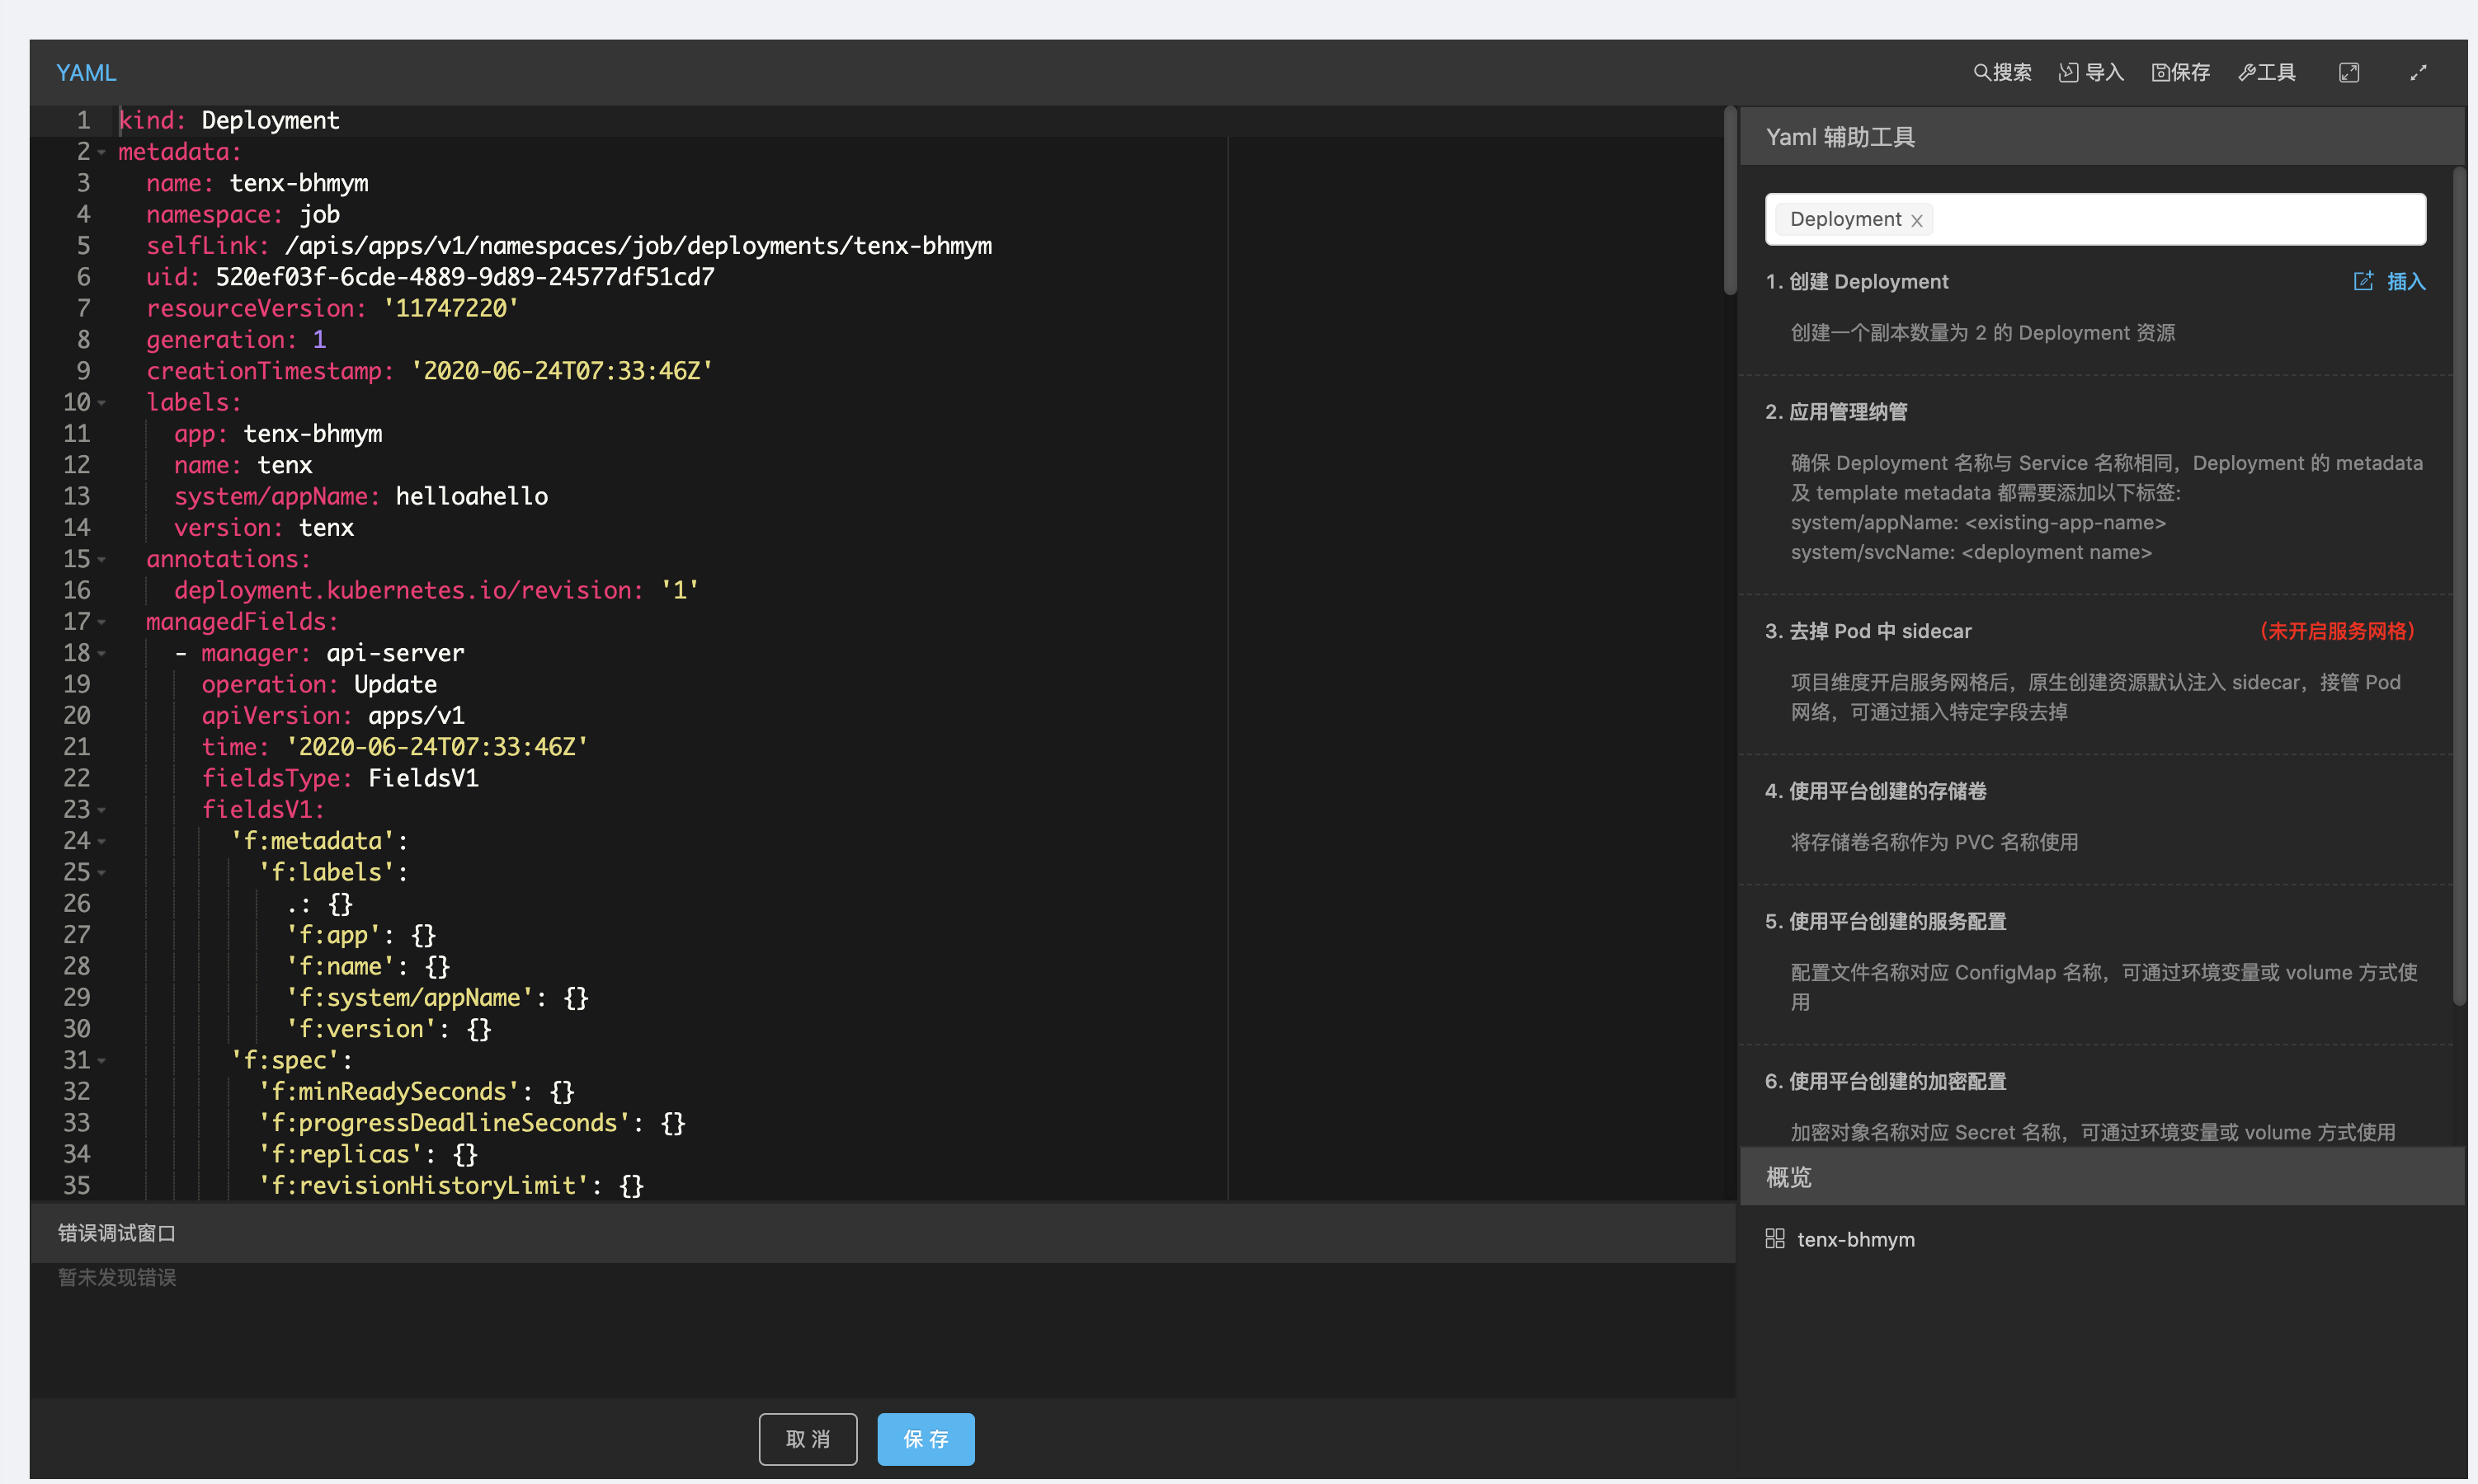Click the uid value 520ef03f-6cde-4889-9d89-24577df51cd7
Image resolution: width=2478 pixels, height=1484 pixels.
point(465,277)
